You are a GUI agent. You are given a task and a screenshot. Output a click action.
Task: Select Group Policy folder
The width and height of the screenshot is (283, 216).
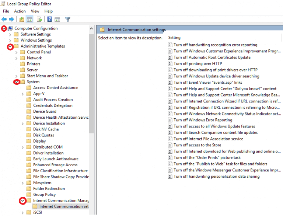(x=44, y=195)
